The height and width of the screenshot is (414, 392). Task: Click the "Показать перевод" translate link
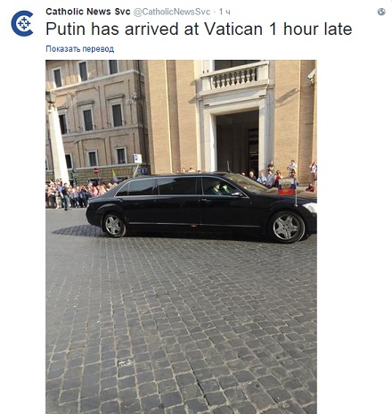click(80, 49)
